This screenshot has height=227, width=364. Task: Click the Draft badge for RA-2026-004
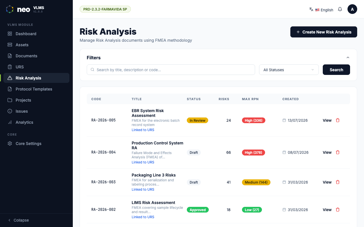194,152
